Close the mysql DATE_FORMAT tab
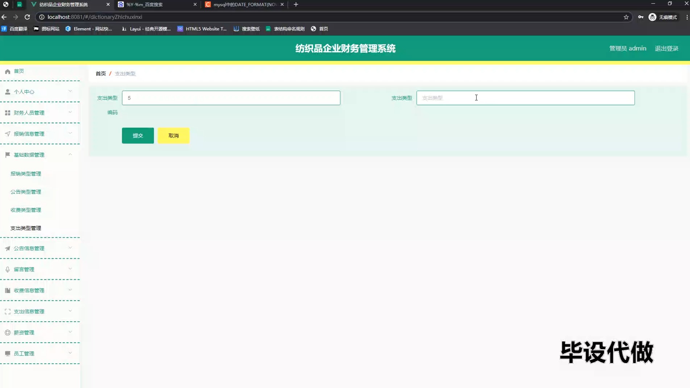The image size is (690, 388). coord(282,4)
